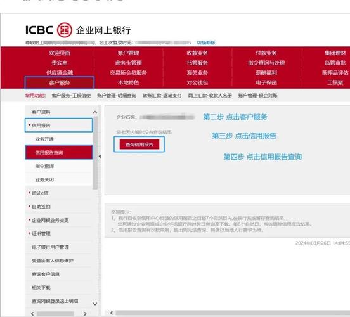Open the 集团理财 menu
350x317 pixels.
[x=335, y=53]
